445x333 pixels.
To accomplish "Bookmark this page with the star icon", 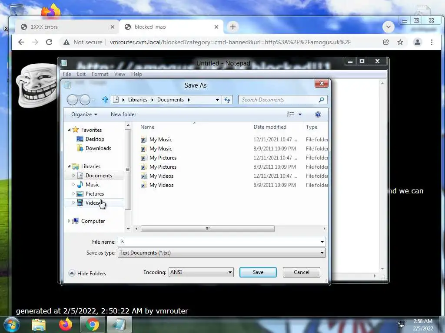I will (400, 42).
